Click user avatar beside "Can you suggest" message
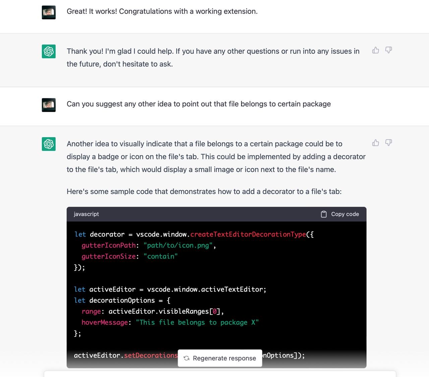The height and width of the screenshot is (377, 429). [x=49, y=105]
